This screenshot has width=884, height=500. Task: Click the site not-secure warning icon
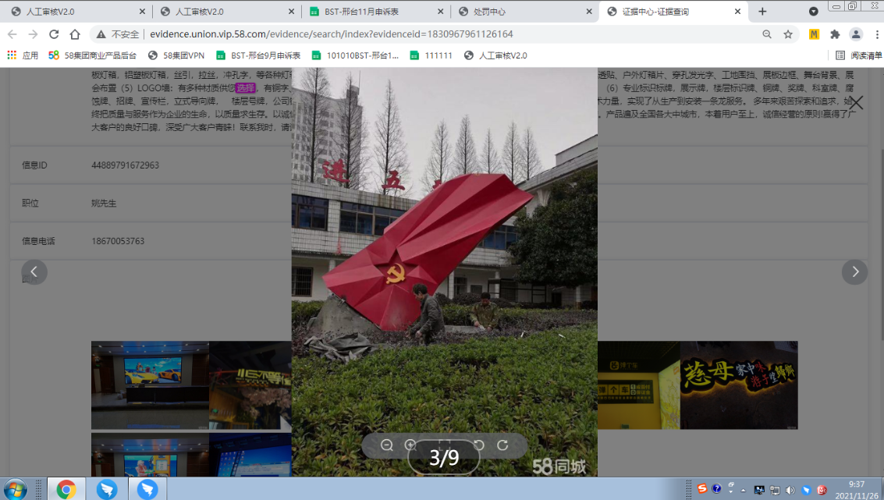click(101, 34)
